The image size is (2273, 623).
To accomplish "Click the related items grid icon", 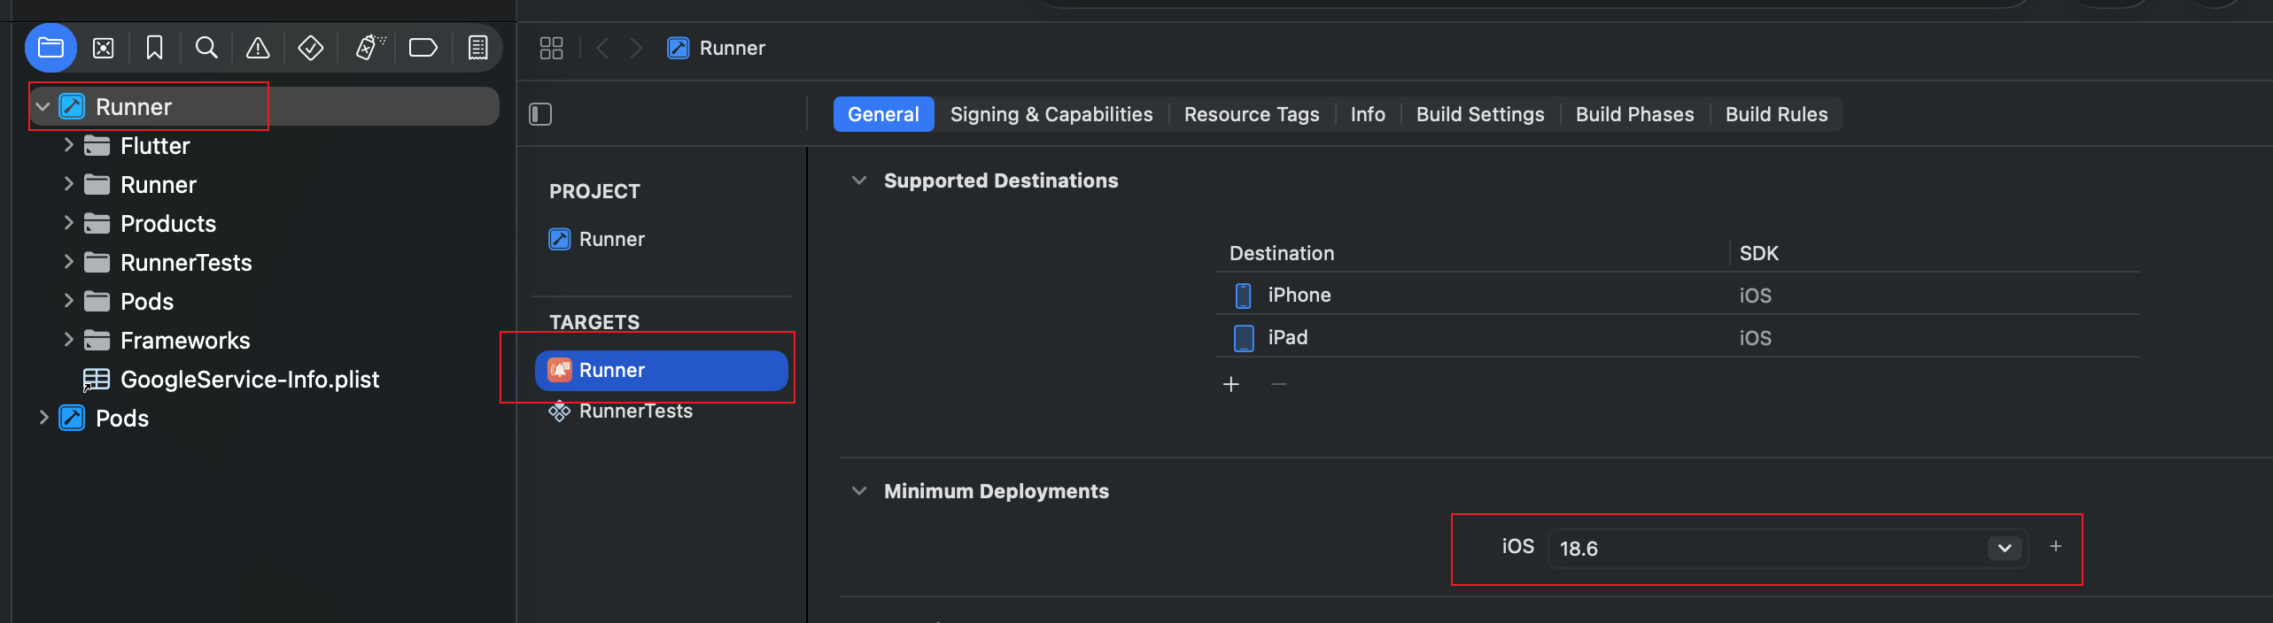I will [551, 48].
